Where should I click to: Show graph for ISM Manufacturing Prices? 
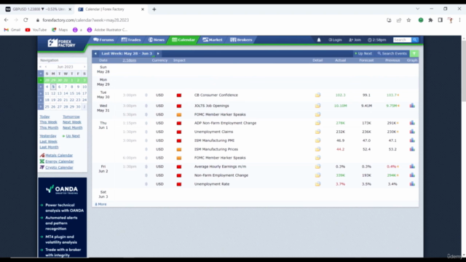click(412, 149)
